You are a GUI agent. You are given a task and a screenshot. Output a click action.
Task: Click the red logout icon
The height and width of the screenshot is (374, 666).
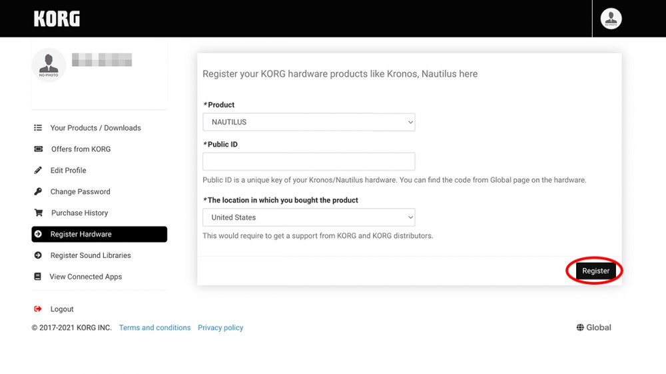coord(38,309)
